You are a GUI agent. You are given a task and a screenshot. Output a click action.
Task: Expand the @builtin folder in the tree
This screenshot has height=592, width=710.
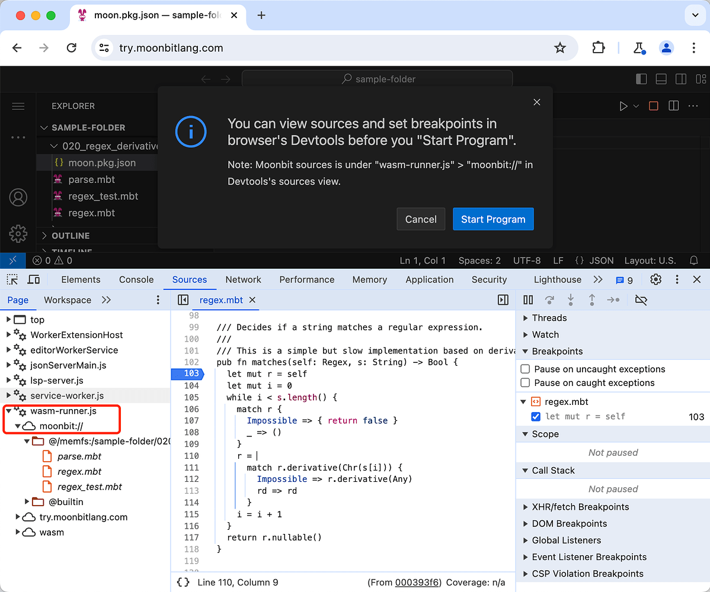coord(27,502)
